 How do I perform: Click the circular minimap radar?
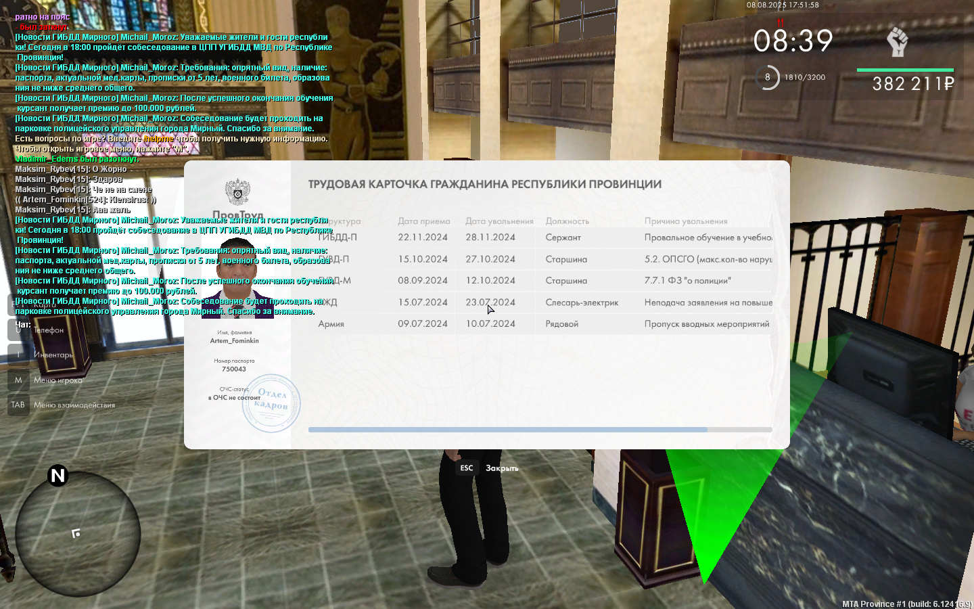77,534
